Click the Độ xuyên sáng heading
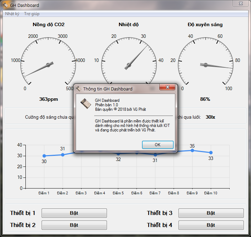This screenshot has height=237, width=251. [205, 24]
